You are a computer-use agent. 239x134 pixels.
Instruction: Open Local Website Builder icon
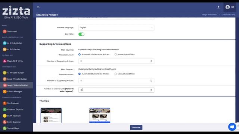click(x=4, y=79)
